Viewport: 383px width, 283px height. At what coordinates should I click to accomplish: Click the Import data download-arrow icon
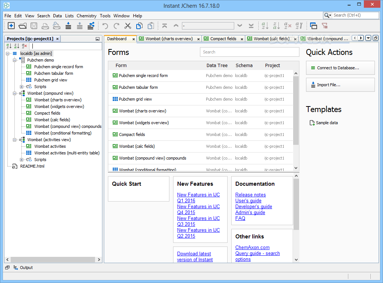[68, 26]
